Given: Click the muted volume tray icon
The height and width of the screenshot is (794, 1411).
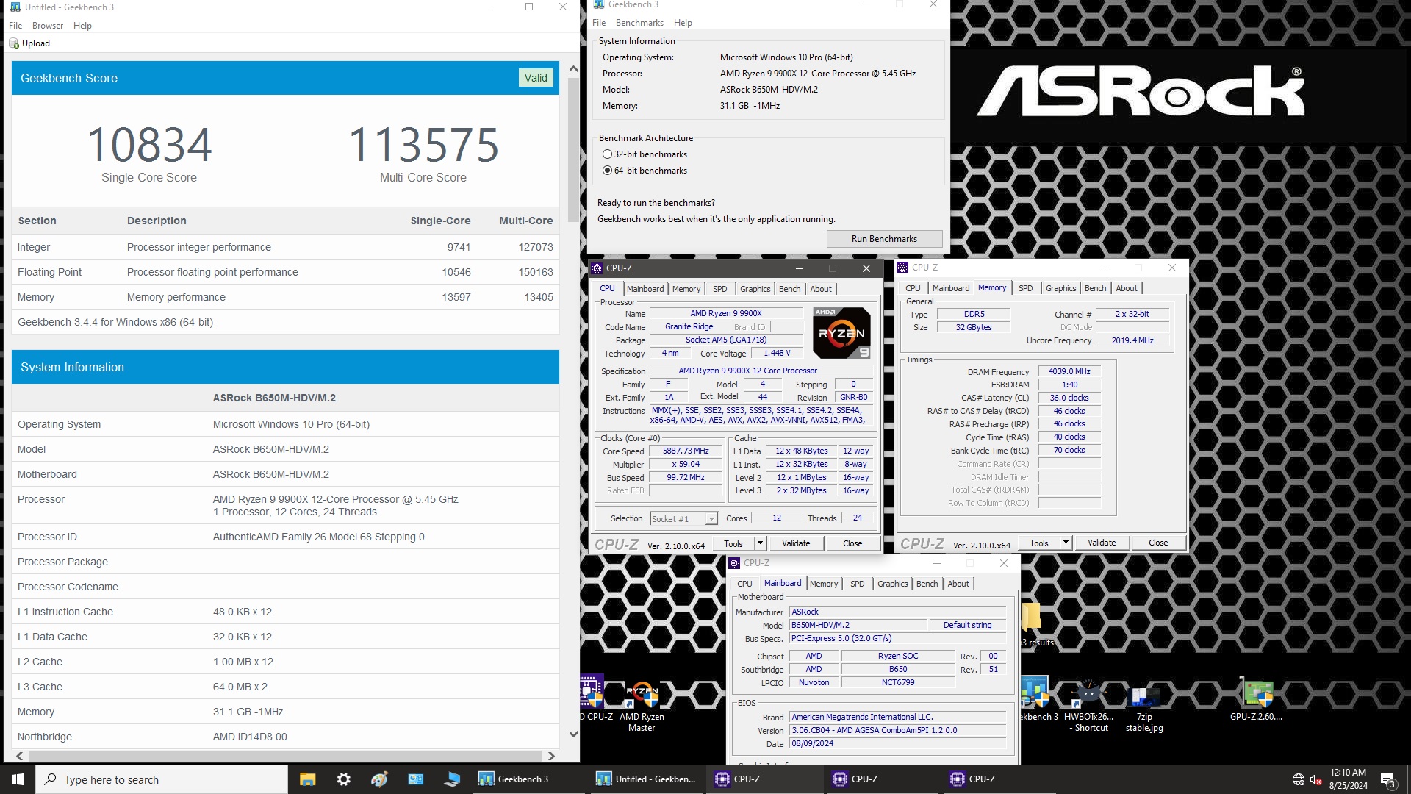Looking at the screenshot, I should 1315,779.
